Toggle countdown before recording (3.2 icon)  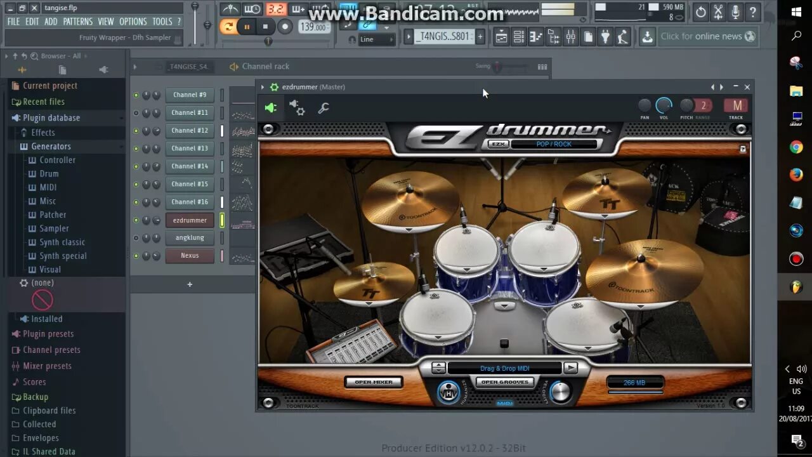click(275, 9)
